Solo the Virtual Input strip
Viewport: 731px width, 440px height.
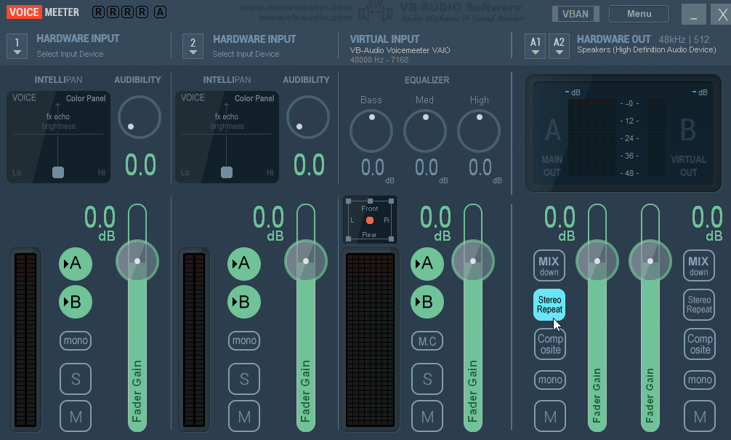[x=427, y=379]
